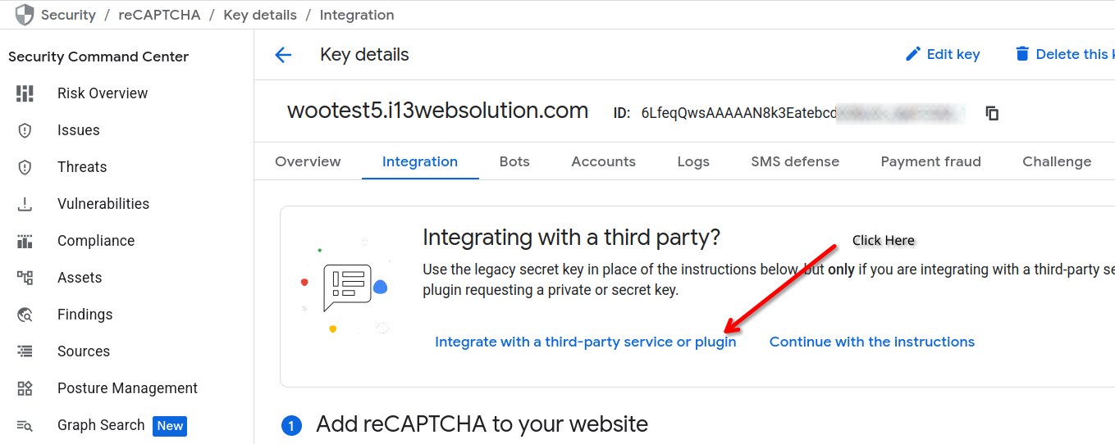Open the SMS defense tab
The height and width of the screenshot is (444, 1115).
point(794,161)
